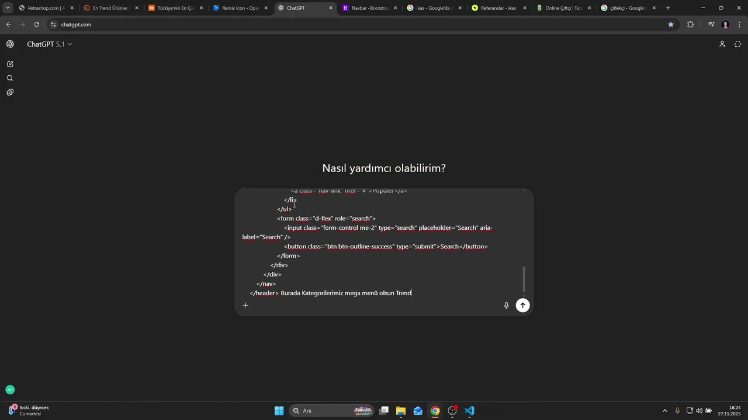Open the browser extensions puzzle icon
Viewport: 748px width, 420px height.
click(691, 24)
